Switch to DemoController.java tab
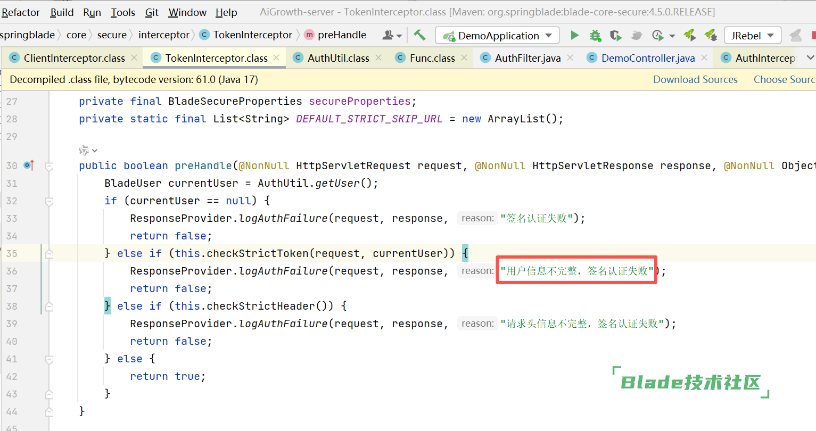The height and width of the screenshot is (431, 816). click(x=648, y=58)
